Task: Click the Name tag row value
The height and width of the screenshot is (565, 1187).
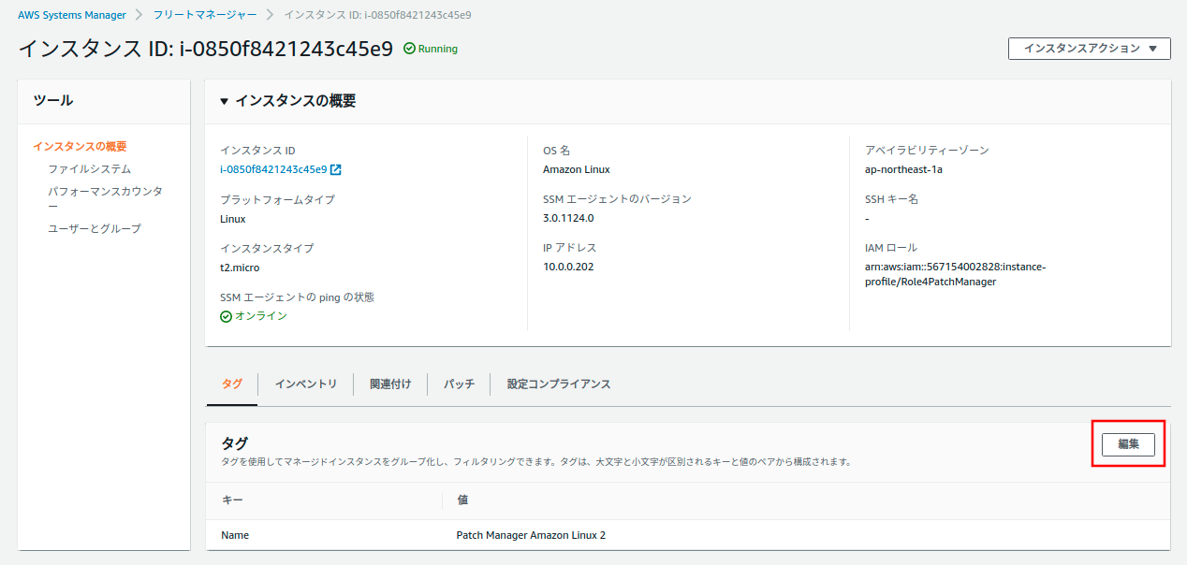Action: pos(530,535)
